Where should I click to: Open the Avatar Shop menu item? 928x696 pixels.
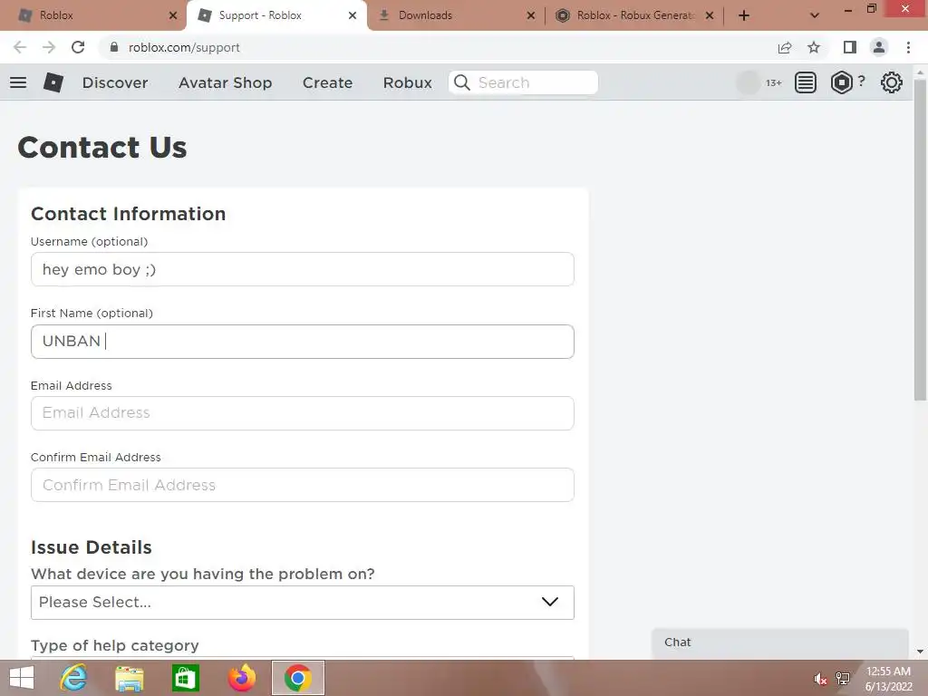(x=226, y=82)
